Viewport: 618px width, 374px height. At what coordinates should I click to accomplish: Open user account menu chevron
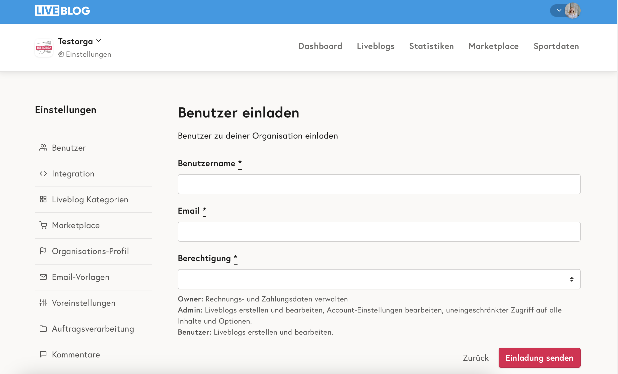coord(559,11)
